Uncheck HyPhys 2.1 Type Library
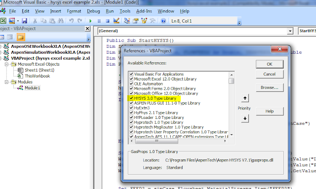The image size is (316, 189). pos(131,113)
